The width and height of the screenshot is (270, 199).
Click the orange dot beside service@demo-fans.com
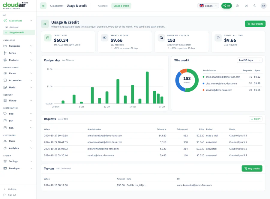point(203,90)
